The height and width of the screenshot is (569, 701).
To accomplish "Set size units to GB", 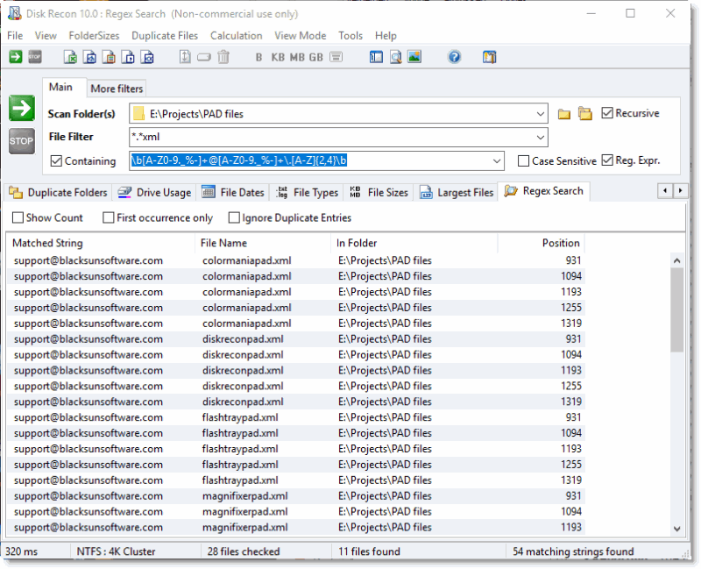I will pyautogui.click(x=316, y=57).
